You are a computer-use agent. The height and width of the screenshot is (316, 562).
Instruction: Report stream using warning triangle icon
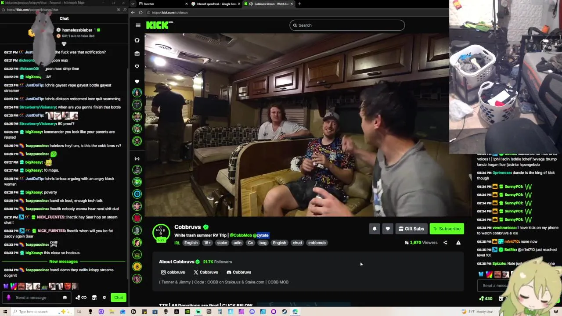[458, 243]
